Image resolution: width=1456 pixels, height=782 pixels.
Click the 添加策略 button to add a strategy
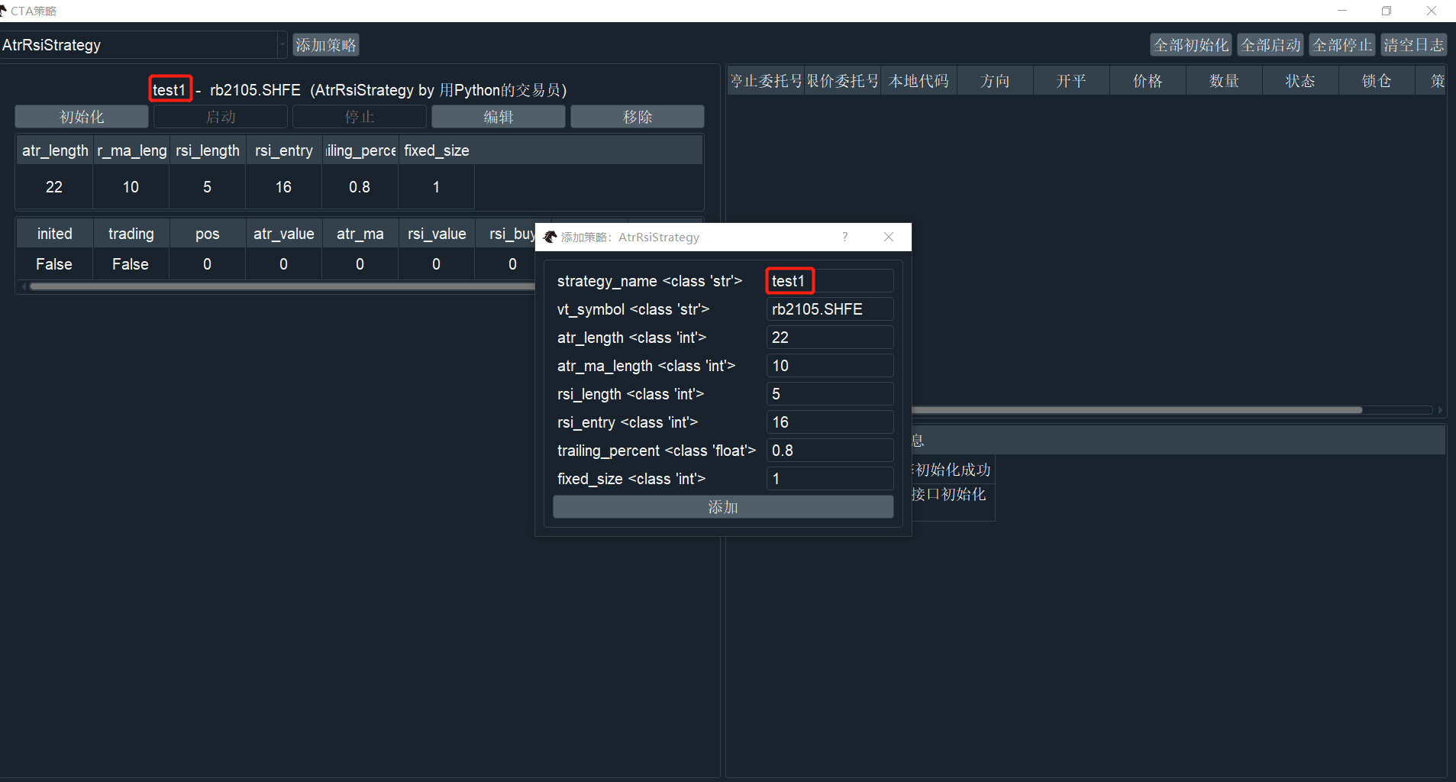coord(326,44)
